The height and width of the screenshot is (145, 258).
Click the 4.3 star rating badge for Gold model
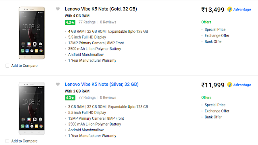tap(70, 22)
